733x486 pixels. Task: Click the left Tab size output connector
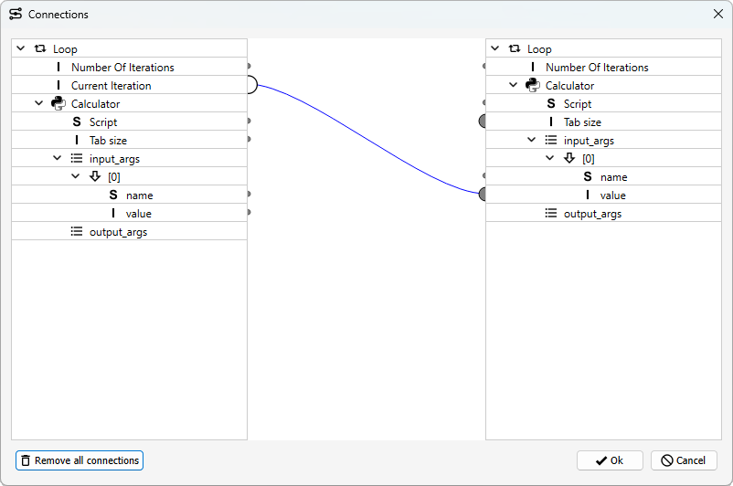click(250, 139)
